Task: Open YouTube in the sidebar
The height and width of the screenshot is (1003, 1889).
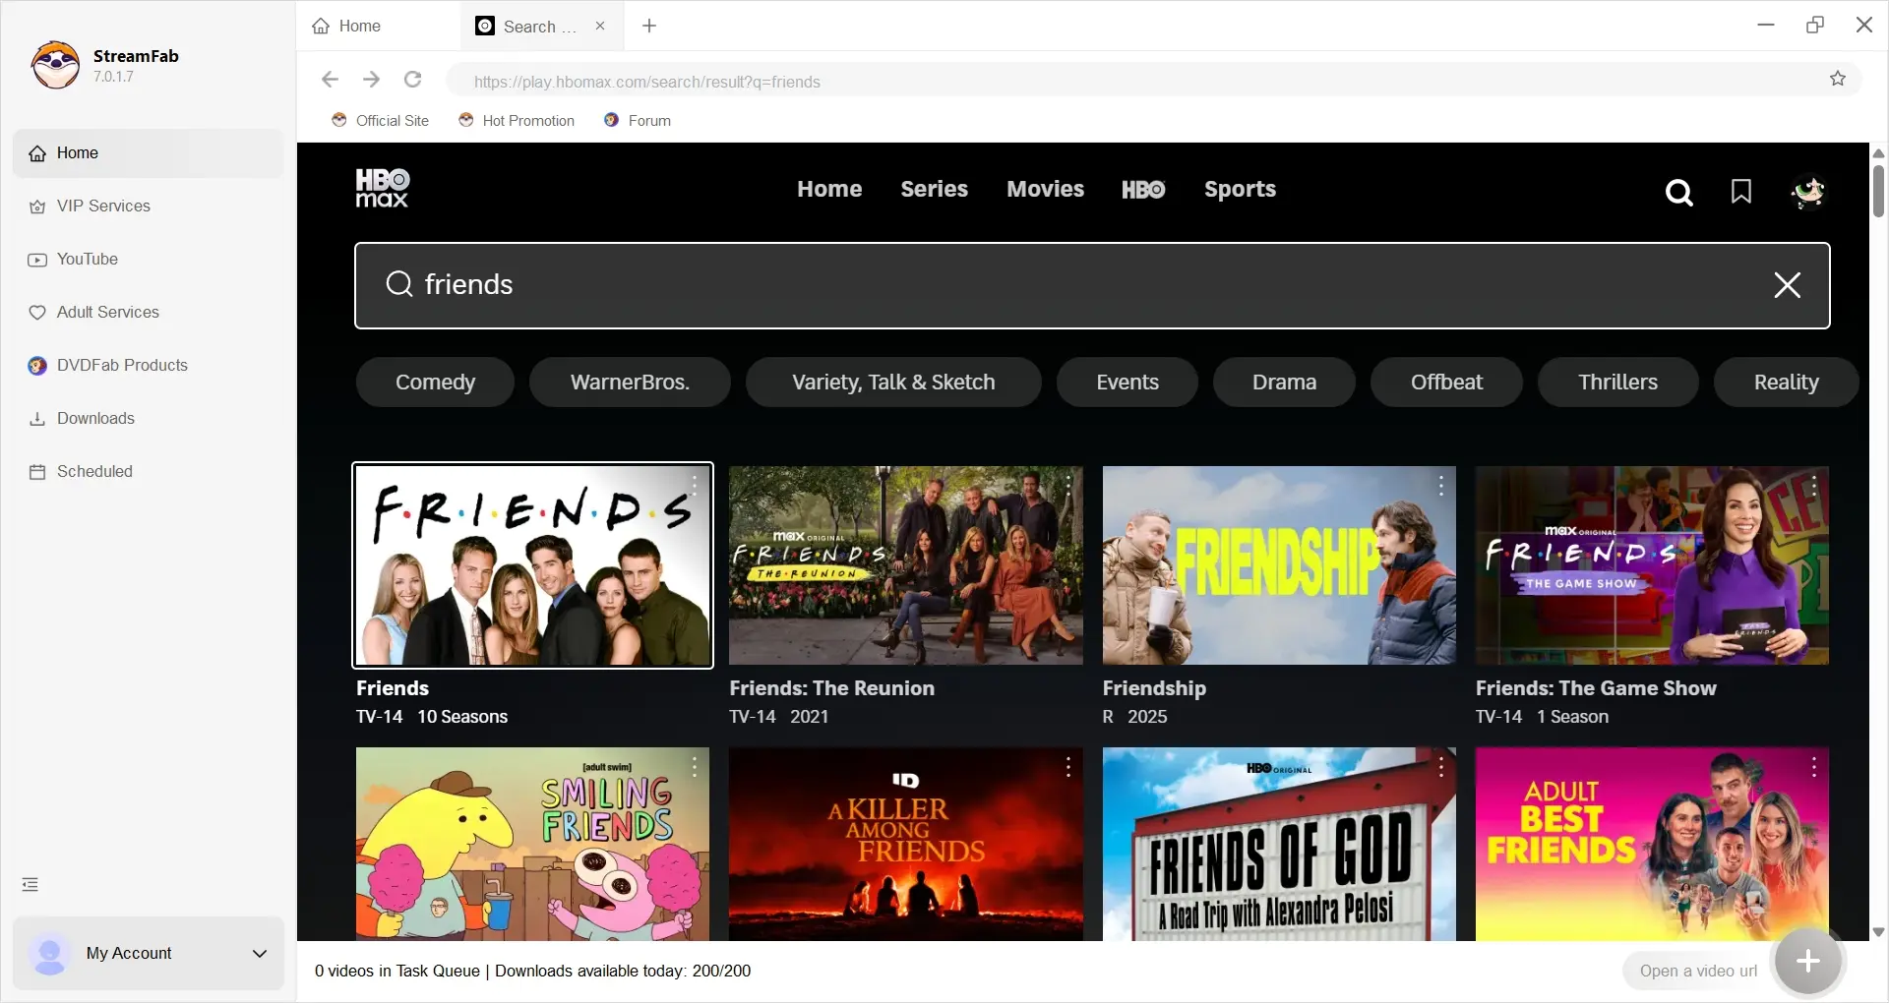Action: point(148,260)
